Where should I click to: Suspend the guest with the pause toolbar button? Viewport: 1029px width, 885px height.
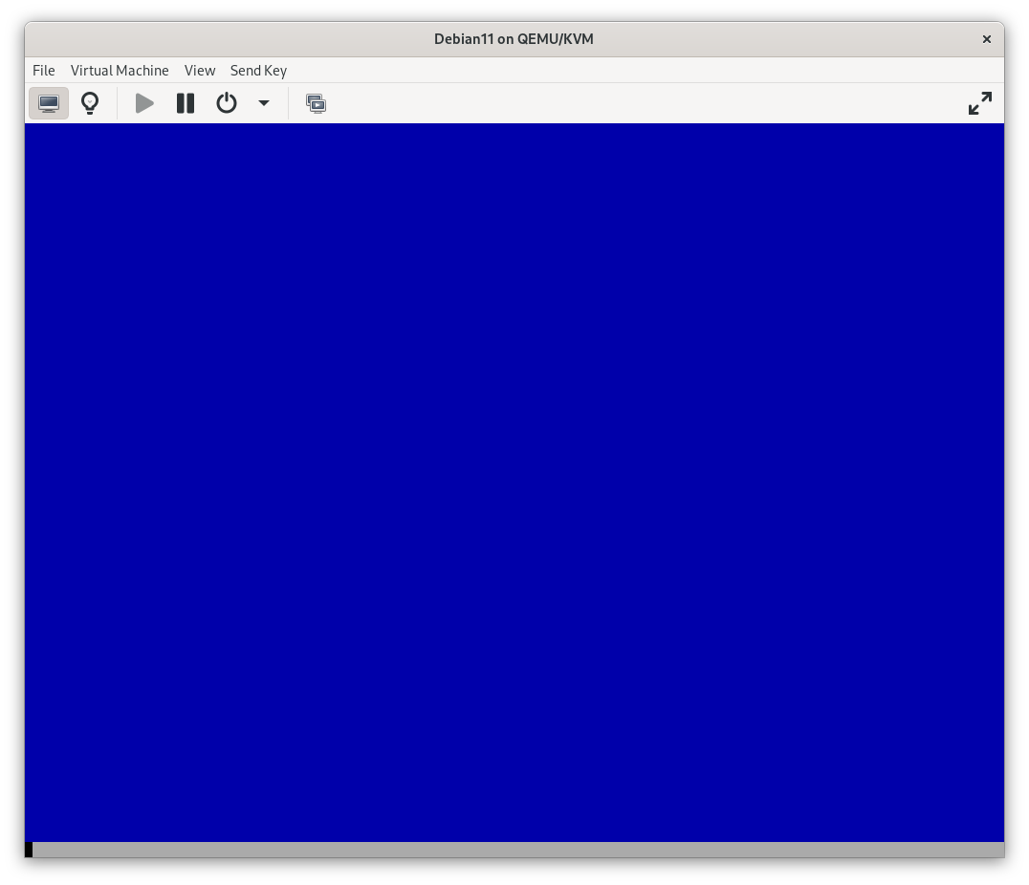(185, 102)
